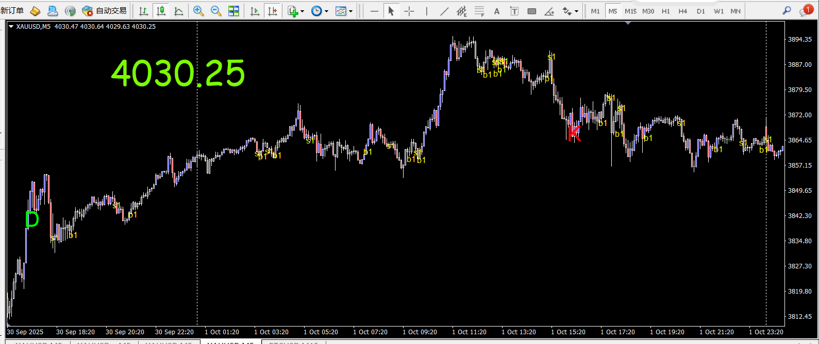
Task: Click price scale value 3872.00
Action: click(800, 115)
